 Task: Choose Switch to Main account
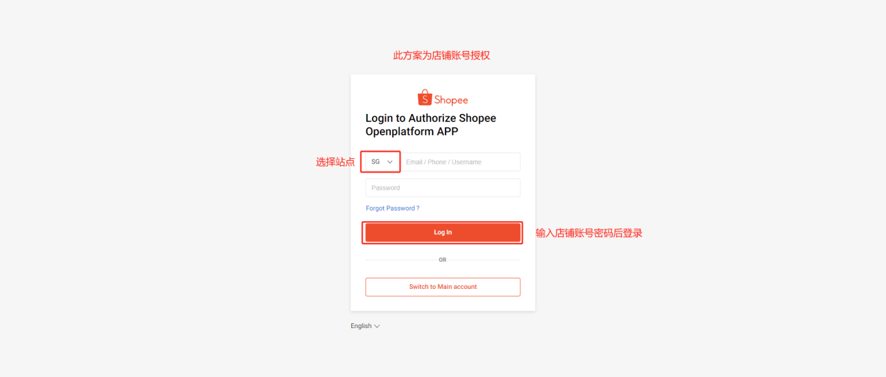pos(443,287)
